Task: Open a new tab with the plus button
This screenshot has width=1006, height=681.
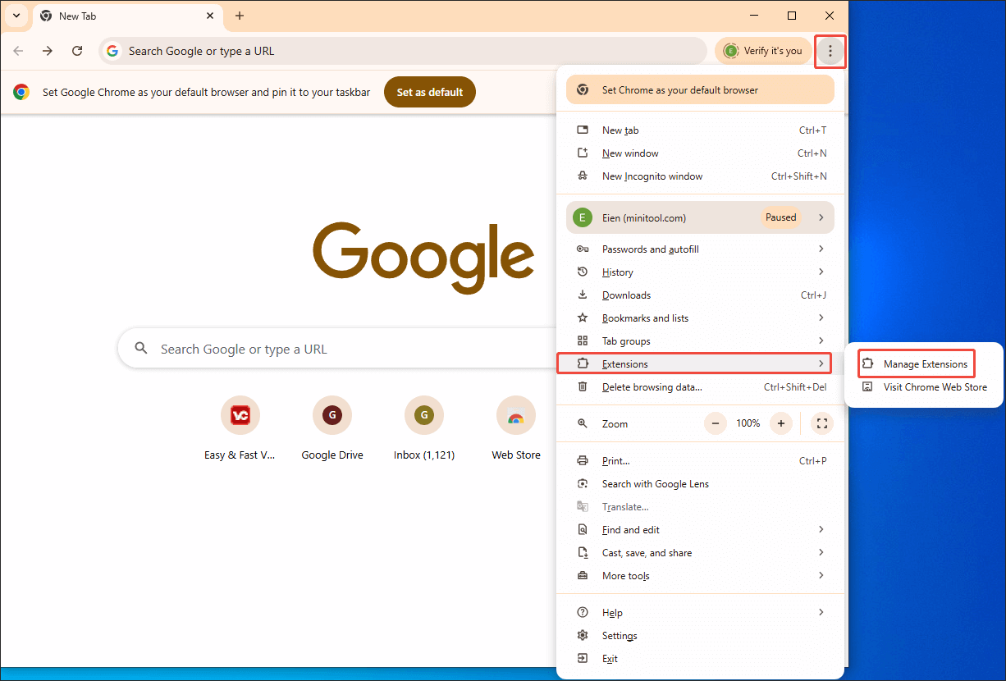Action: click(x=240, y=16)
